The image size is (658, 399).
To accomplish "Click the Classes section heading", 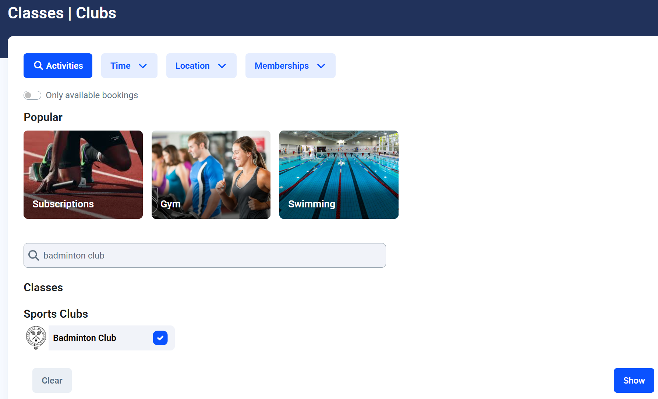I will (43, 288).
